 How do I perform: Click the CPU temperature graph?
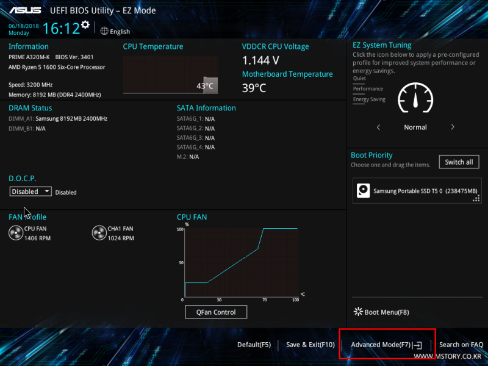pyautogui.click(x=171, y=74)
